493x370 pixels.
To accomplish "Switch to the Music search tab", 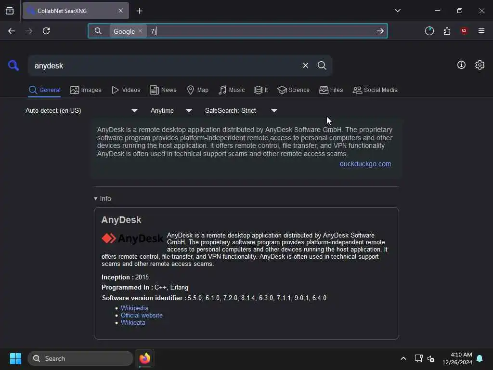I will click(x=232, y=90).
